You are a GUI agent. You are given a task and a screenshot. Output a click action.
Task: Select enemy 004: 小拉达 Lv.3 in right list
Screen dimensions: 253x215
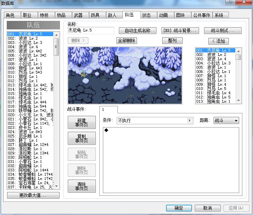point(216,63)
